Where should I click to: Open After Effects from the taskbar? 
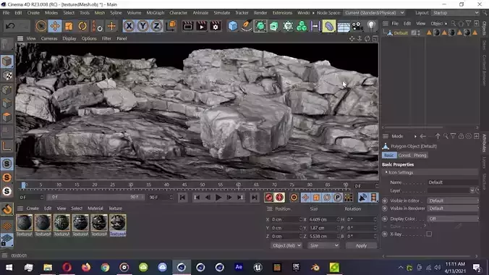pos(239,267)
